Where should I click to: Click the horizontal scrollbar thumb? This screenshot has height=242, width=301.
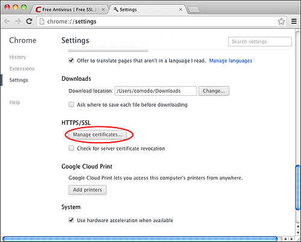(x=140, y=239)
